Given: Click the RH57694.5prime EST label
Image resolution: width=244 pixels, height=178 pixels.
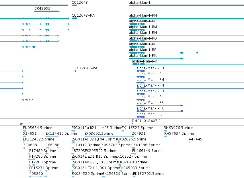Looking at the screenshot, I should (x=179, y=134).
